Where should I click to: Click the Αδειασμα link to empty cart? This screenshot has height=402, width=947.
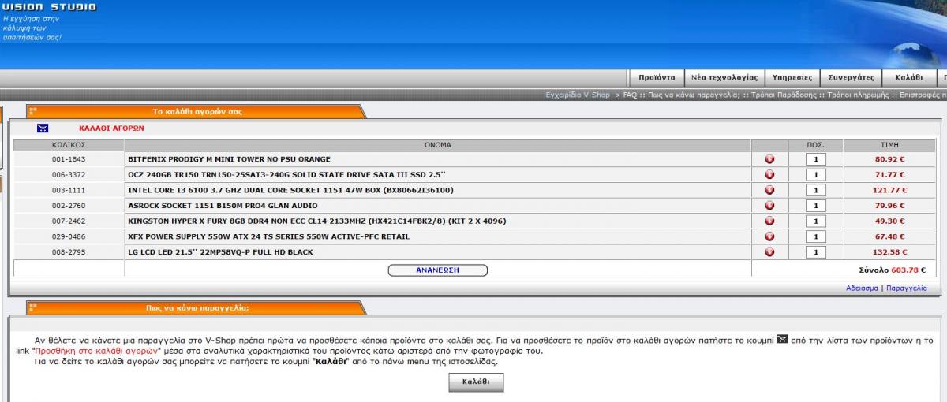pyautogui.click(x=862, y=288)
